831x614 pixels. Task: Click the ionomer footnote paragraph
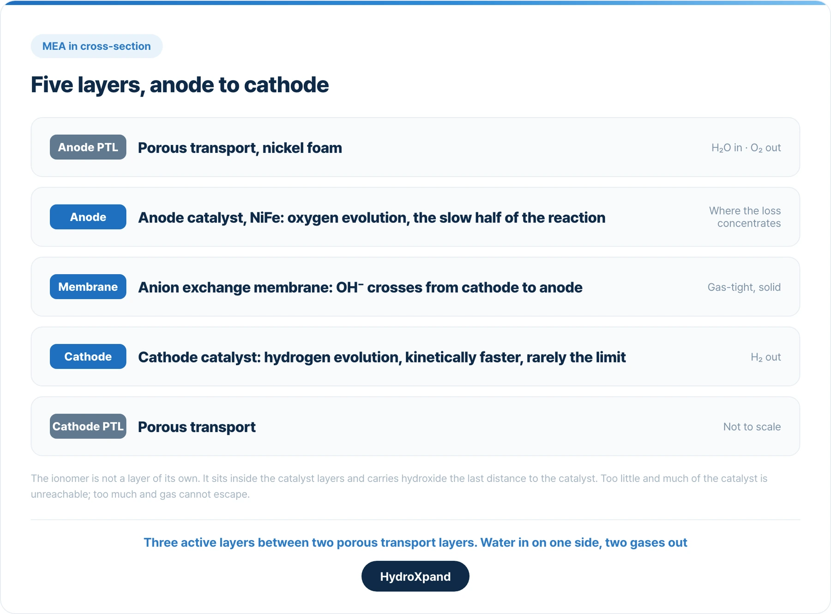399,486
